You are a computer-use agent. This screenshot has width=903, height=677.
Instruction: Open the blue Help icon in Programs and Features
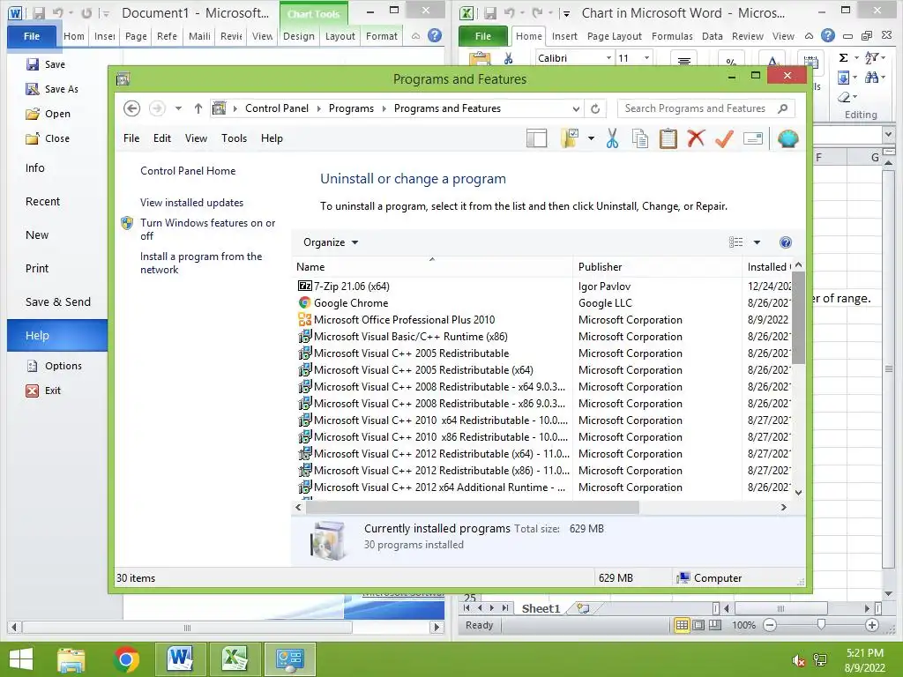click(785, 242)
